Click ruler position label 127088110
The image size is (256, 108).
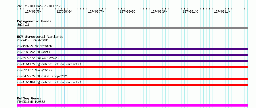point(222,11)
